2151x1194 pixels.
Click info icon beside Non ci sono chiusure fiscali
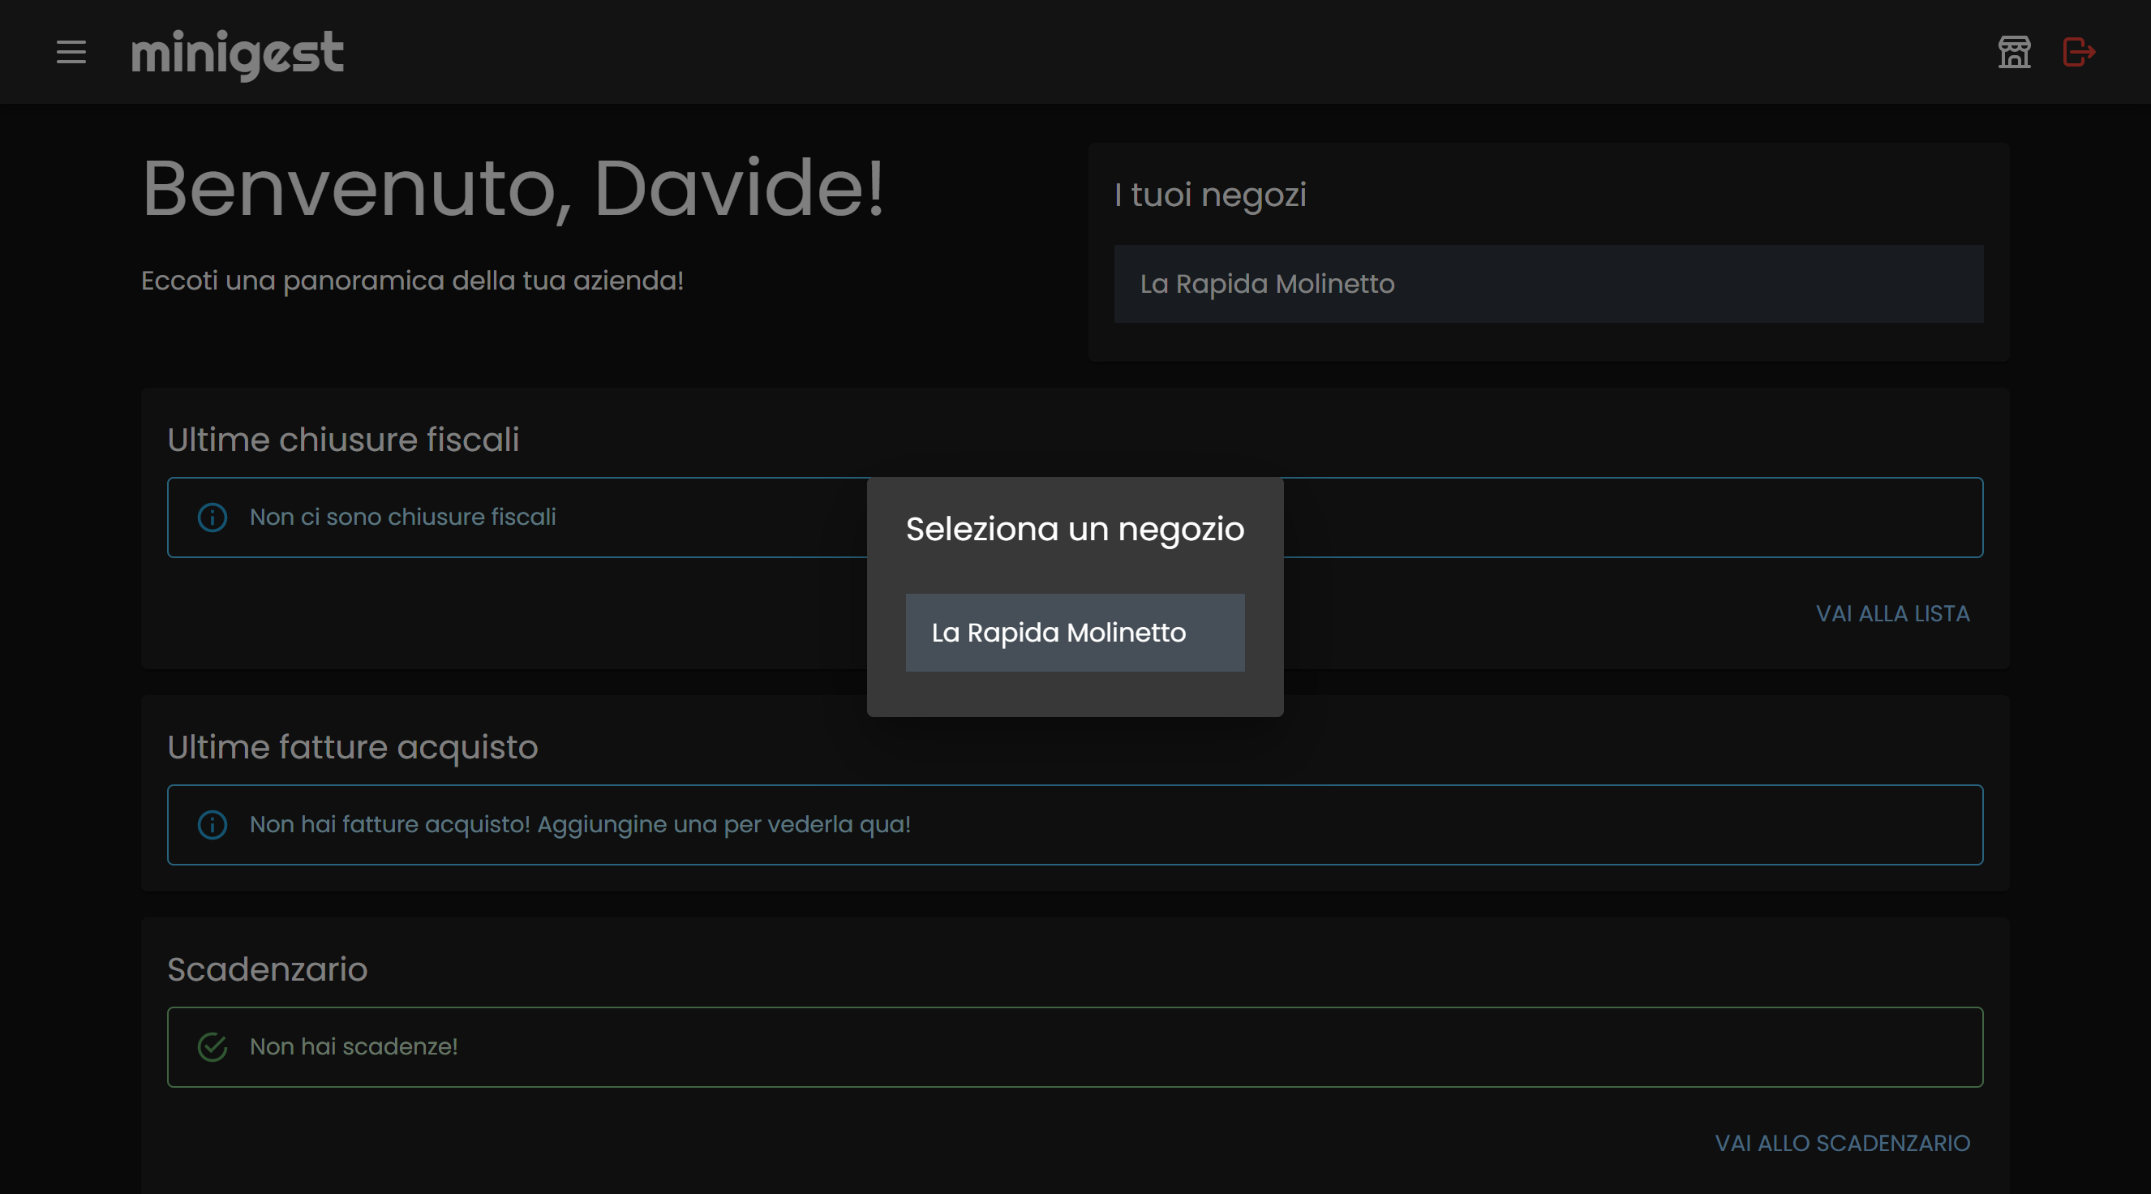(212, 518)
